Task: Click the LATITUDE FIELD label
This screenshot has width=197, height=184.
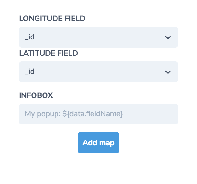Action: [49, 53]
